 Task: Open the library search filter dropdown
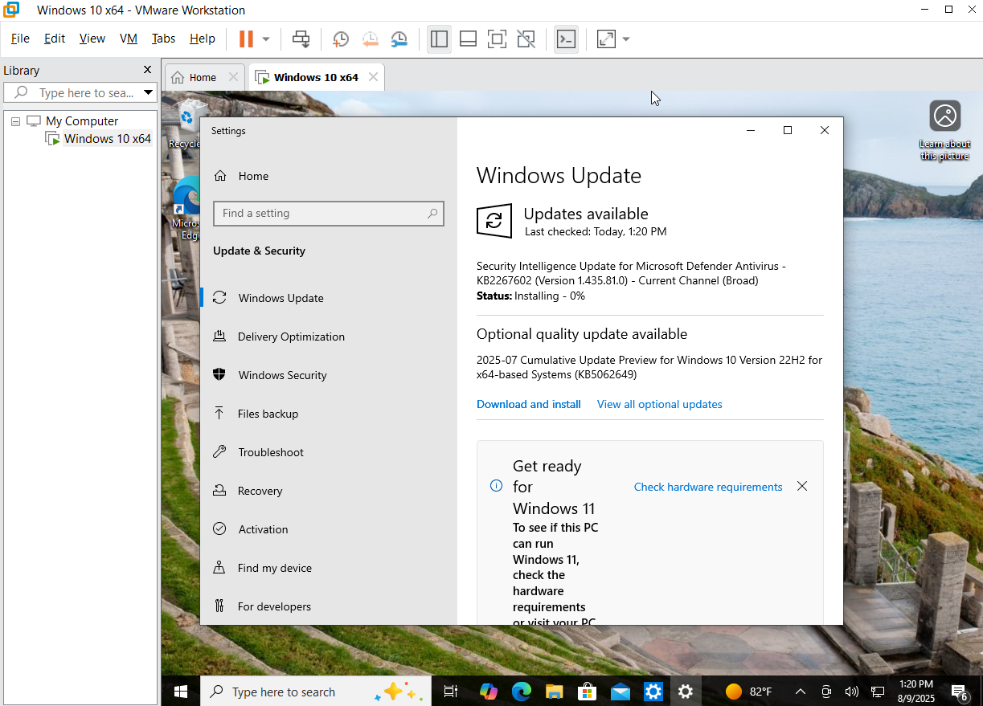click(148, 92)
